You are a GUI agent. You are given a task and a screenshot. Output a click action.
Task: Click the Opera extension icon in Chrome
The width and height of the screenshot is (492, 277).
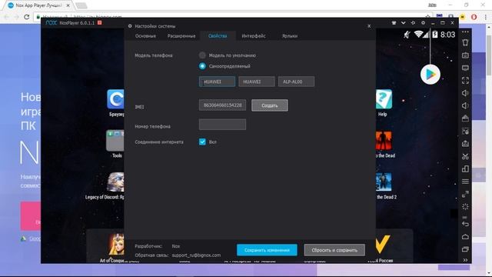pyautogui.click(x=474, y=17)
